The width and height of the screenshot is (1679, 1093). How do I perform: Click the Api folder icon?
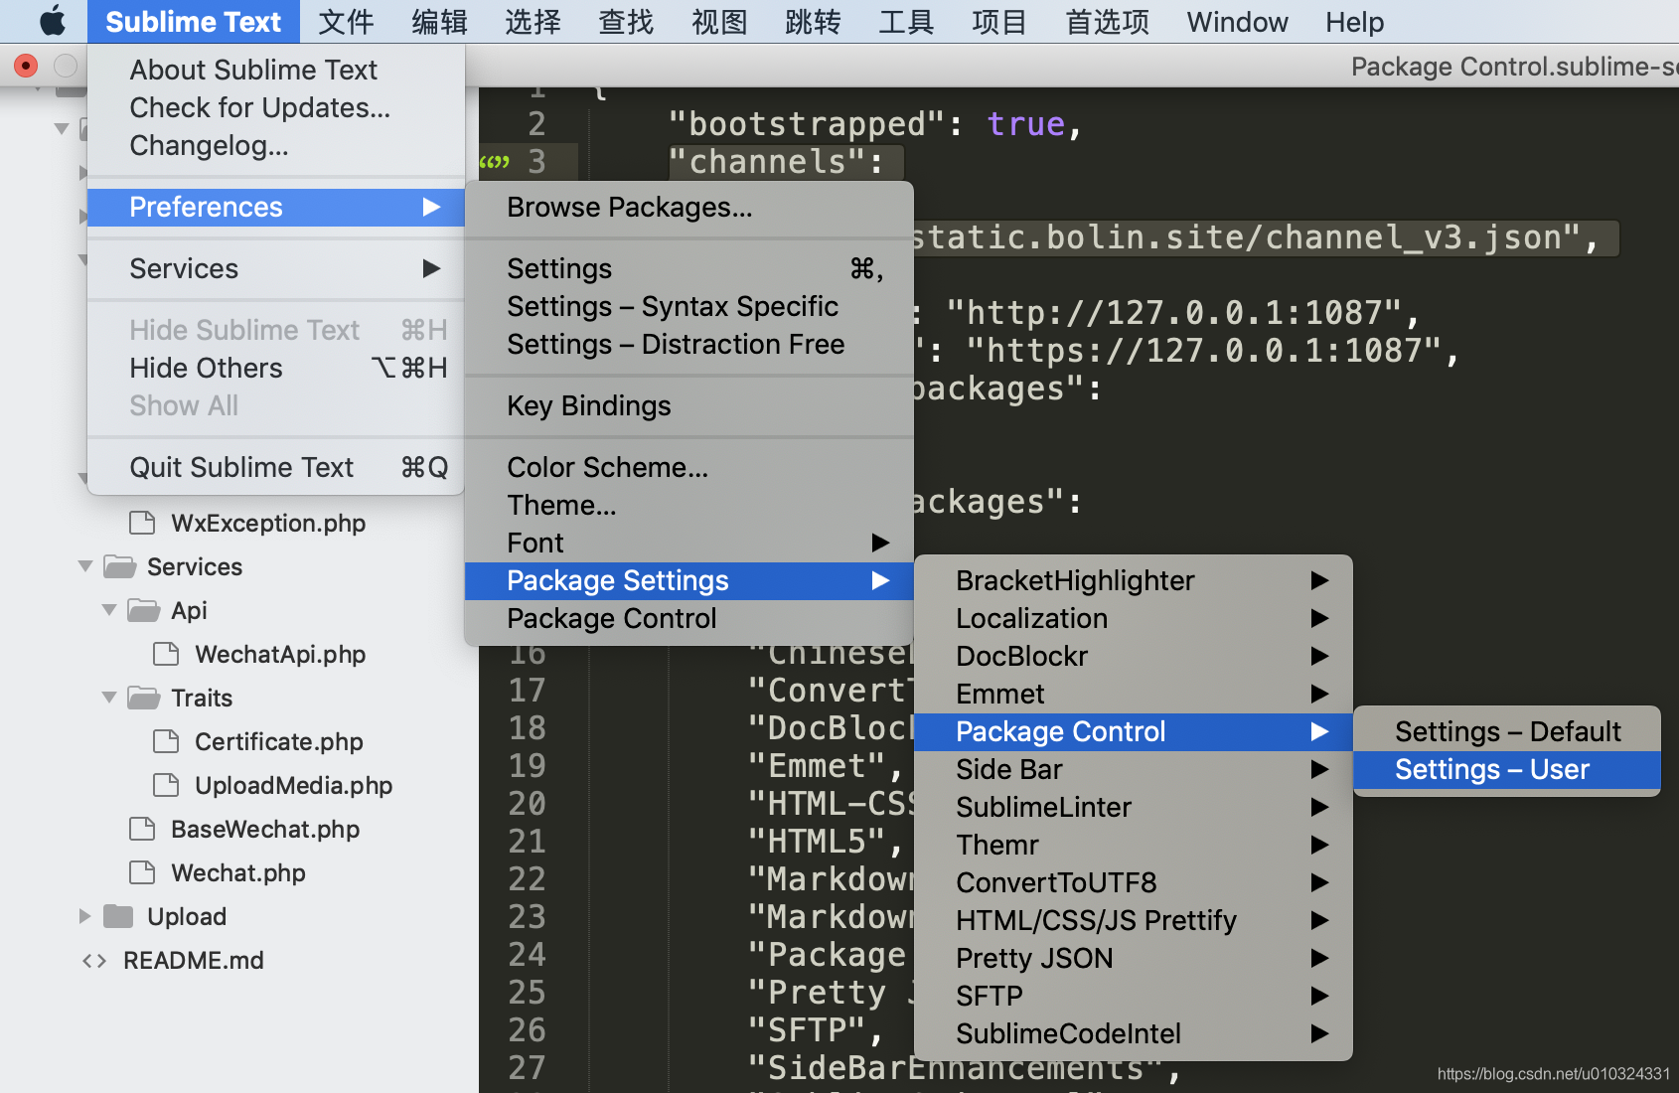coord(144,610)
